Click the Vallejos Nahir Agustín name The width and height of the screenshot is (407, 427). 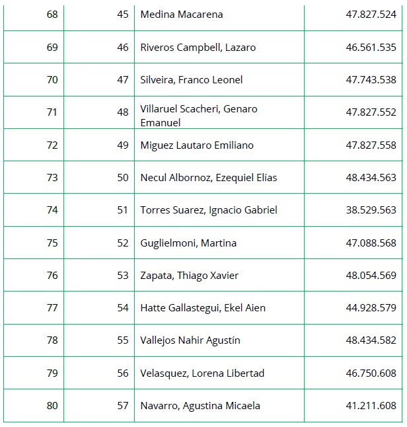pos(190,340)
